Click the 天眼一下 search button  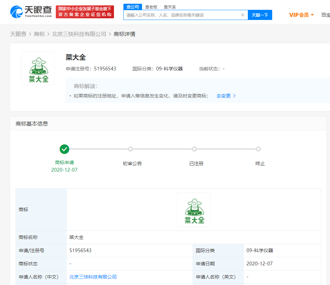(260, 15)
